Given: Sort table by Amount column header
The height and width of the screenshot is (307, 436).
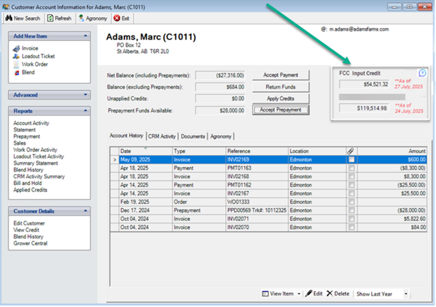Looking at the screenshot, I should (x=392, y=151).
